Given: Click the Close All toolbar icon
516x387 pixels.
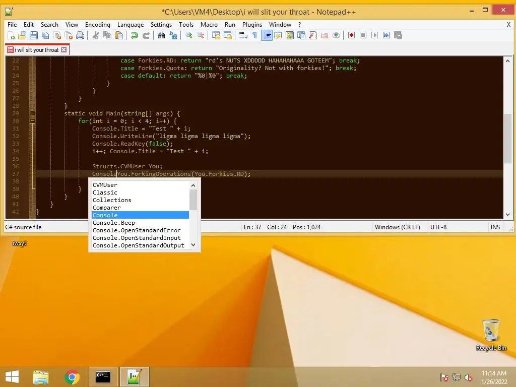Looking at the screenshot, I should click(x=69, y=35).
